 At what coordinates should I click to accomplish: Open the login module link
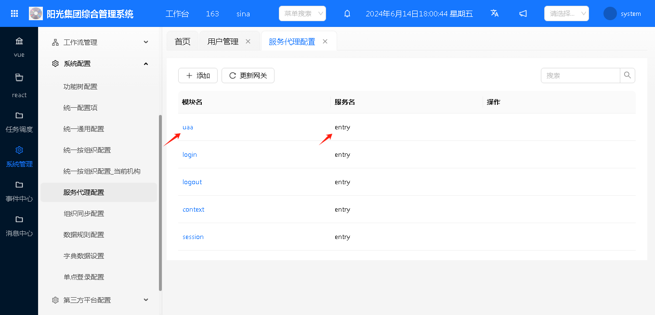[190, 155]
